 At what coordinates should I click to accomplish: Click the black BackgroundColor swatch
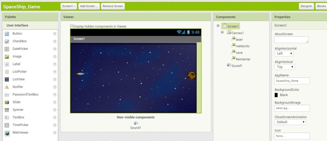pyautogui.click(x=276, y=95)
